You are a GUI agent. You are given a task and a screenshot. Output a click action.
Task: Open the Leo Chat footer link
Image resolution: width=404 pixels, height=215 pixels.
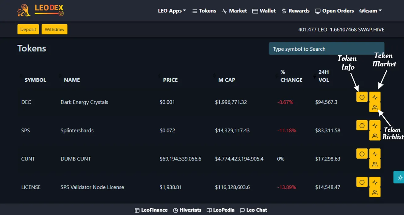point(253,210)
